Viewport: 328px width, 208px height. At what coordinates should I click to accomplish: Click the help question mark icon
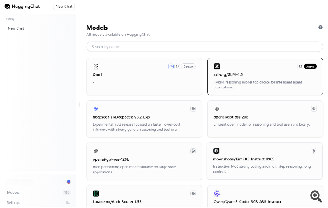[x=321, y=28]
